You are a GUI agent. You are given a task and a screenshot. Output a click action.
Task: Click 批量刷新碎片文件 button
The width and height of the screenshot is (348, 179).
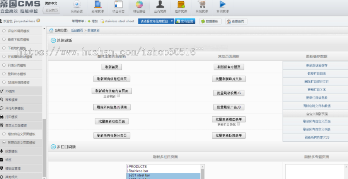click(x=229, y=79)
